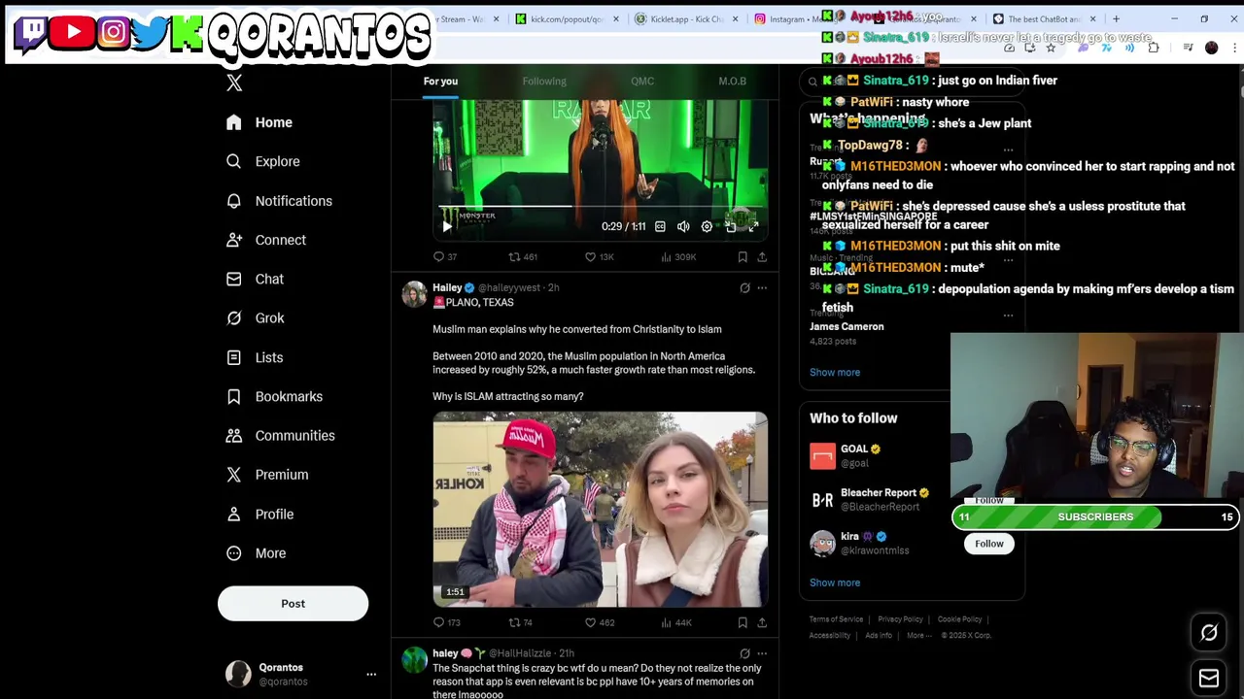1244x699 pixels.
Task: Switch to the QMC tab
Action: pos(642,82)
